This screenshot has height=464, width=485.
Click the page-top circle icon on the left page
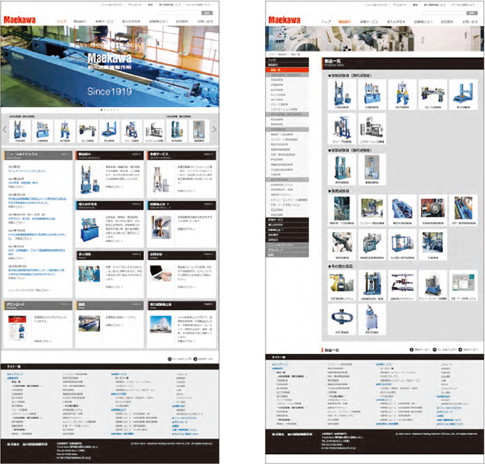click(x=169, y=359)
